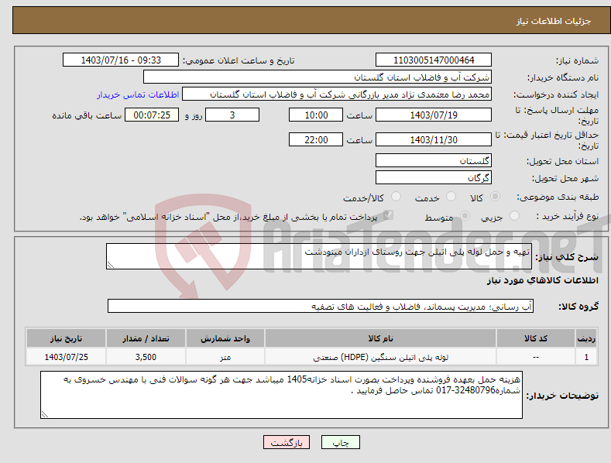
Task: Click the اطلاعات کالاهای مورد نیاز section heading
Action: [542, 280]
